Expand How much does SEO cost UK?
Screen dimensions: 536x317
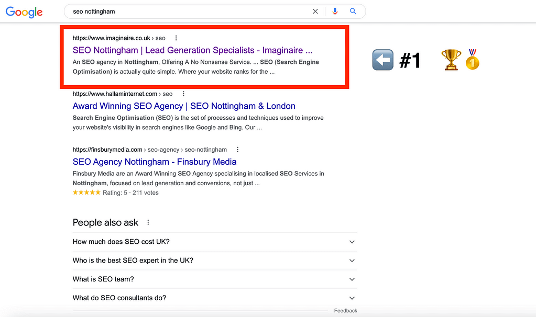(x=215, y=242)
